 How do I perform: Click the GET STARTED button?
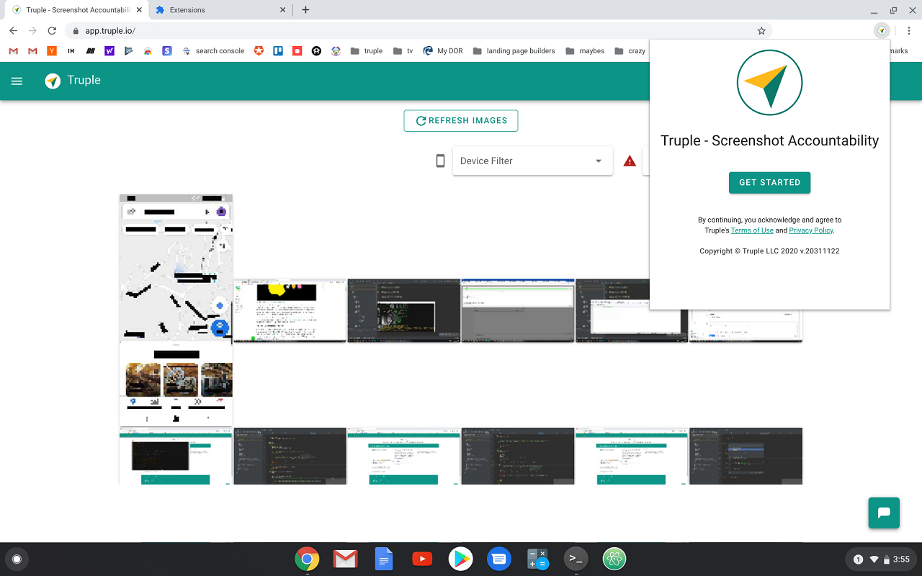click(769, 182)
